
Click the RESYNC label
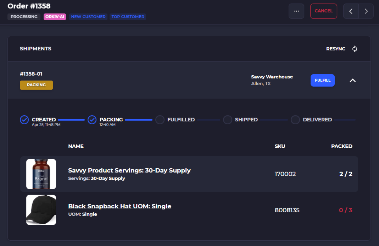click(x=336, y=49)
